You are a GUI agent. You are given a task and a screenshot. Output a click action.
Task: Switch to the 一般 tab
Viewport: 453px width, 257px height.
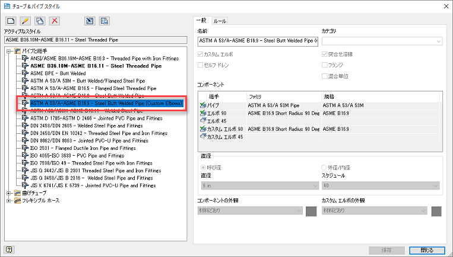pyautogui.click(x=202, y=21)
